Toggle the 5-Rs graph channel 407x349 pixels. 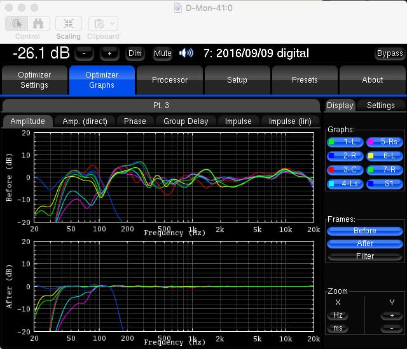pyautogui.click(x=385, y=142)
